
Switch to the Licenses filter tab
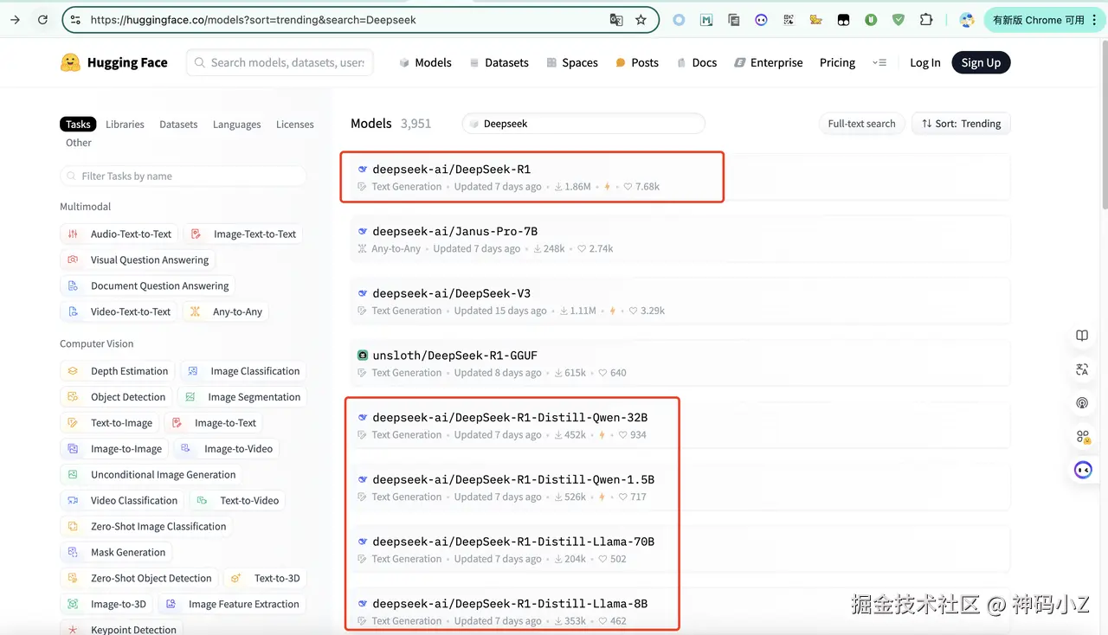294,125
